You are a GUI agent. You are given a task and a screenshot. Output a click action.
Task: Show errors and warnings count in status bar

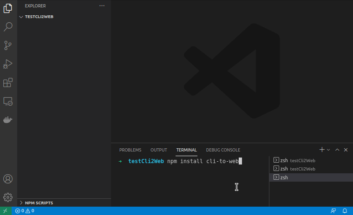[25, 211]
